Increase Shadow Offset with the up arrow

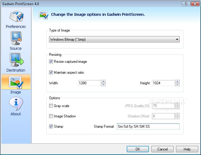(x=178, y=114)
